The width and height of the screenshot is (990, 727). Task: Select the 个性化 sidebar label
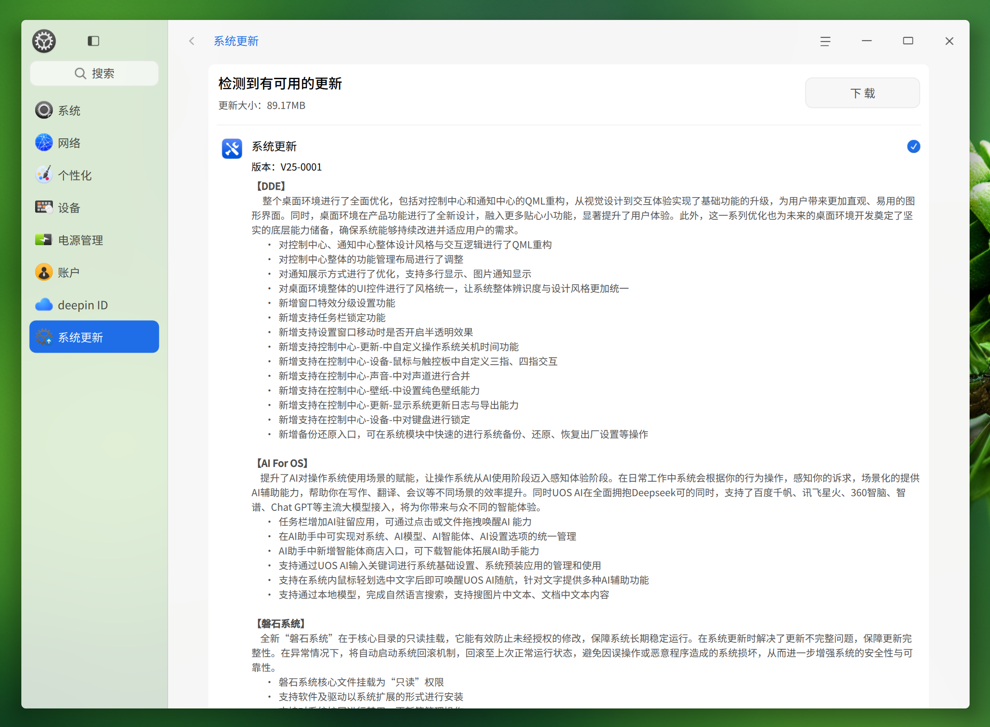75,175
